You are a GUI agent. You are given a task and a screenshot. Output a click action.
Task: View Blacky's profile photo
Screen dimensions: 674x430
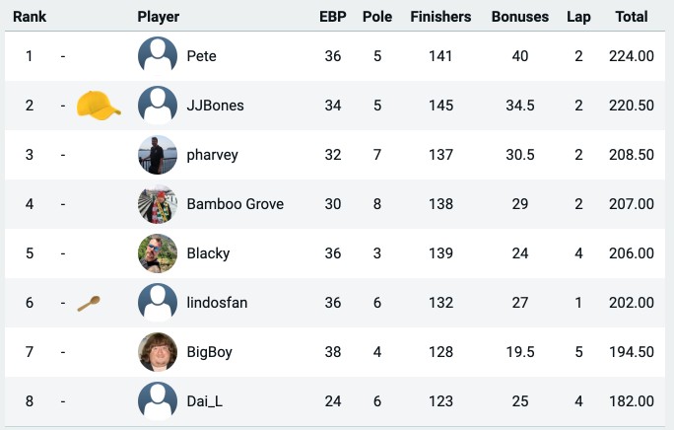[158, 253]
